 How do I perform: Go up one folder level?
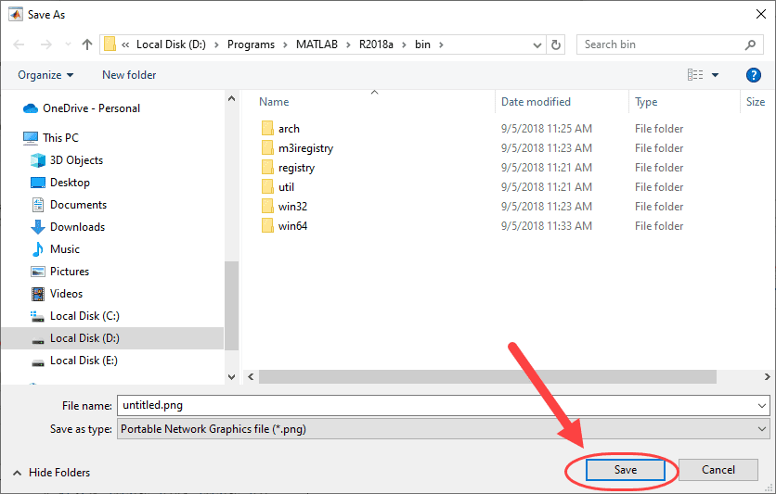87,44
